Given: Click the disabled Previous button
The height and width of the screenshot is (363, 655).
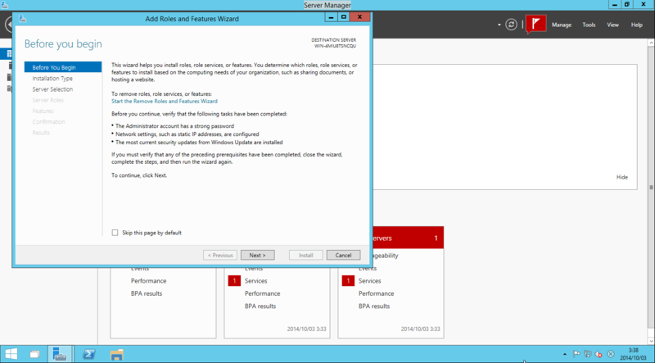Looking at the screenshot, I should click(x=220, y=255).
